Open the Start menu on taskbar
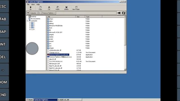This screenshot has width=180, height=101. click(x=30, y=100)
